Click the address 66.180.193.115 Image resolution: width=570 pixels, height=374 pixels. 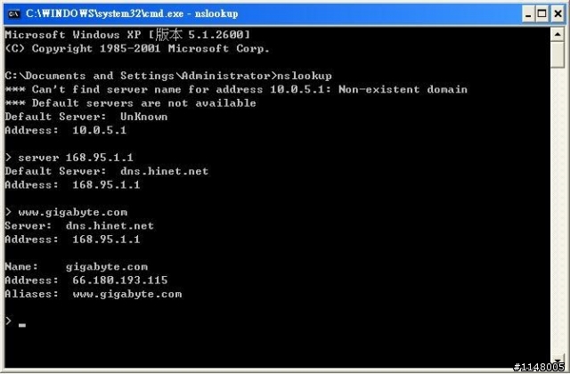[120, 280]
